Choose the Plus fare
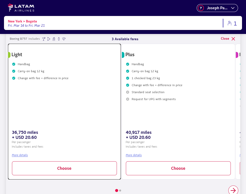246x194 pixels. tap(178, 168)
